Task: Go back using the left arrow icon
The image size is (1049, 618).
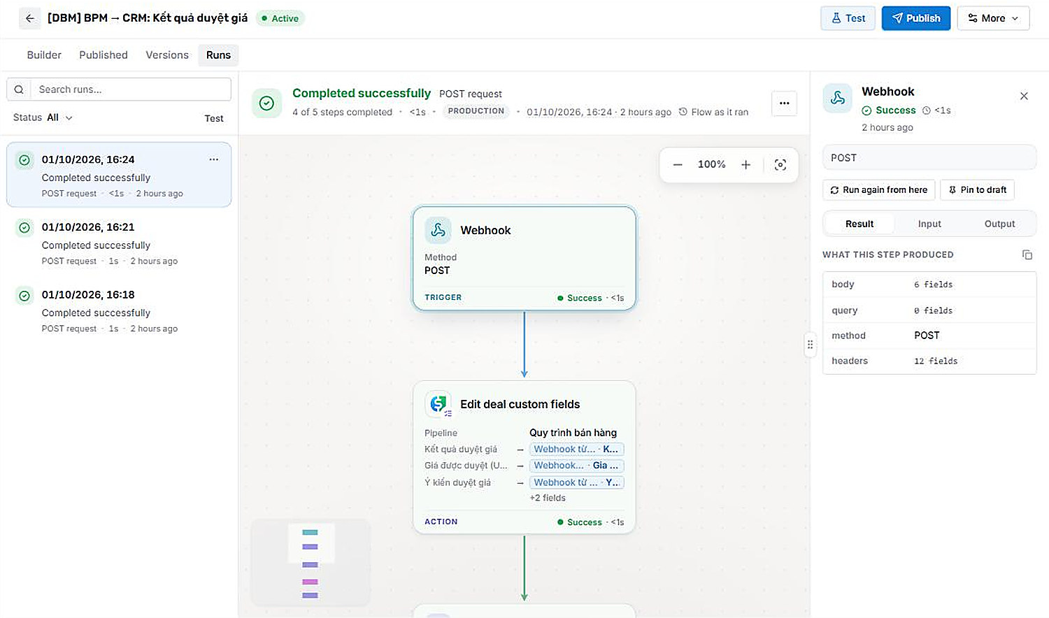Action: (29, 18)
